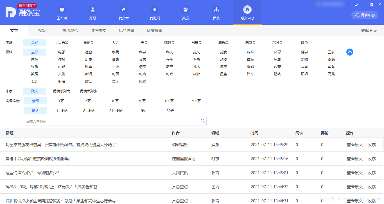Click the 同步中心 sync button

pos(365,15)
